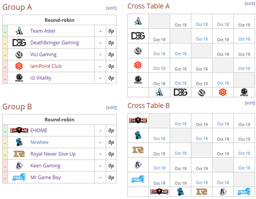Click Oct 18 in IamPoint row, iG Vitality column
Screen dimensions: 256x199
click(244, 69)
